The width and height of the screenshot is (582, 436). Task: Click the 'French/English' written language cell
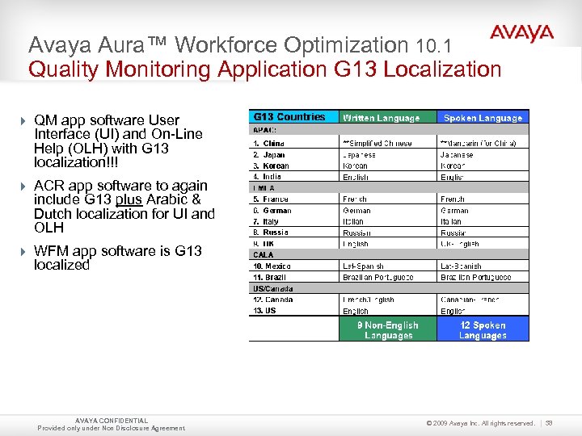pos(387,300)
